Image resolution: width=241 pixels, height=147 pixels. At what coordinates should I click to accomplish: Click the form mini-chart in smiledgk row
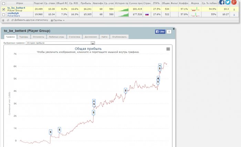point(195,14)
